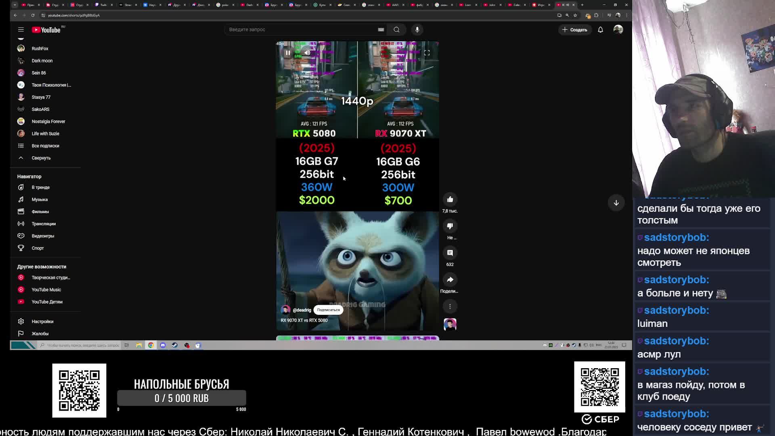Mute the short's volume speaker

coord(307,53)
